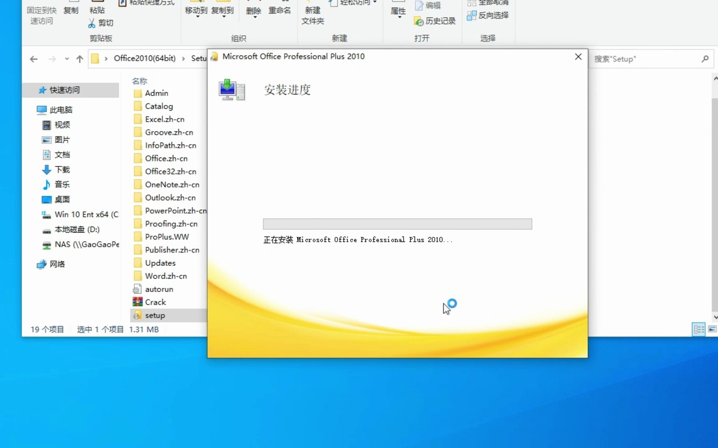Select the Catalog folder
718x448 pixels.
coord(153,107)
